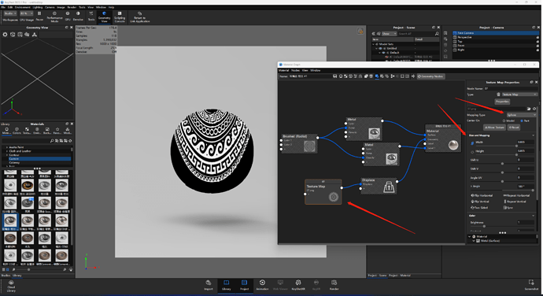This screenshot has width=543, height=296.
Task: Click the gear settings icon in Geometry View
Action: coord(5,35)
